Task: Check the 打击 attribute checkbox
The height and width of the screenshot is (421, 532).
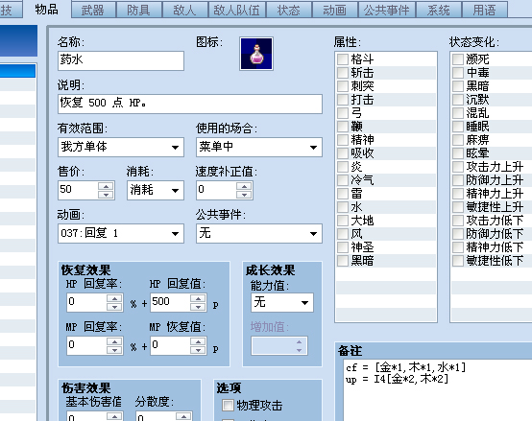Action: pyautogui.click(x=343, y=100)
